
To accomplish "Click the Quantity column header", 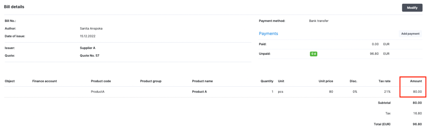I will tap(267, 81).
